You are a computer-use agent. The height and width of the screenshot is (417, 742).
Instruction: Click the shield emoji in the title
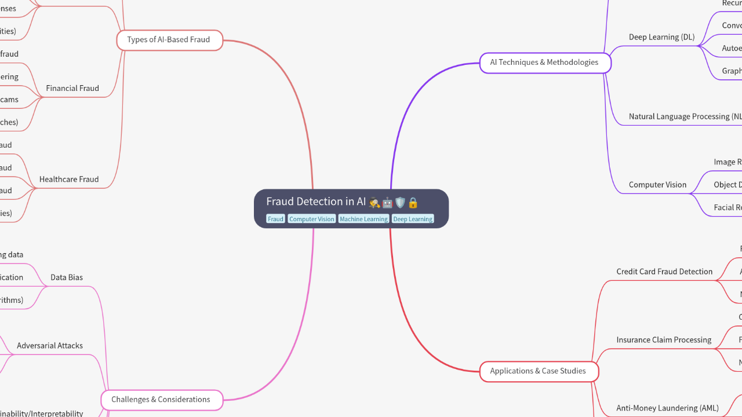[400, 202]
